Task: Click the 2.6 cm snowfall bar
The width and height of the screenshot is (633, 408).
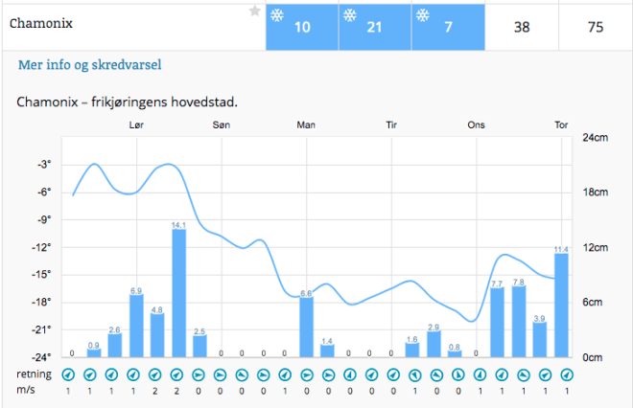Action: click(115, 345)
